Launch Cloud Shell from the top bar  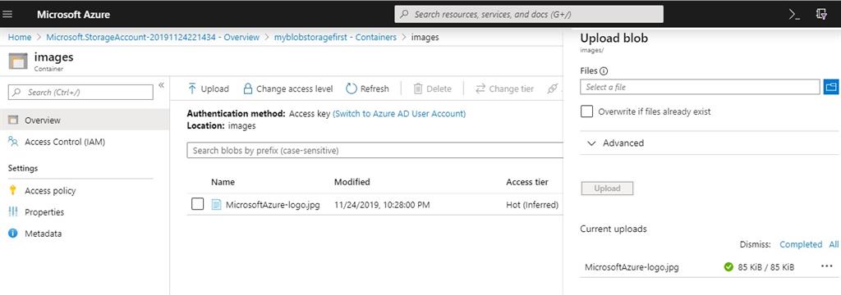tap(794, 15)
